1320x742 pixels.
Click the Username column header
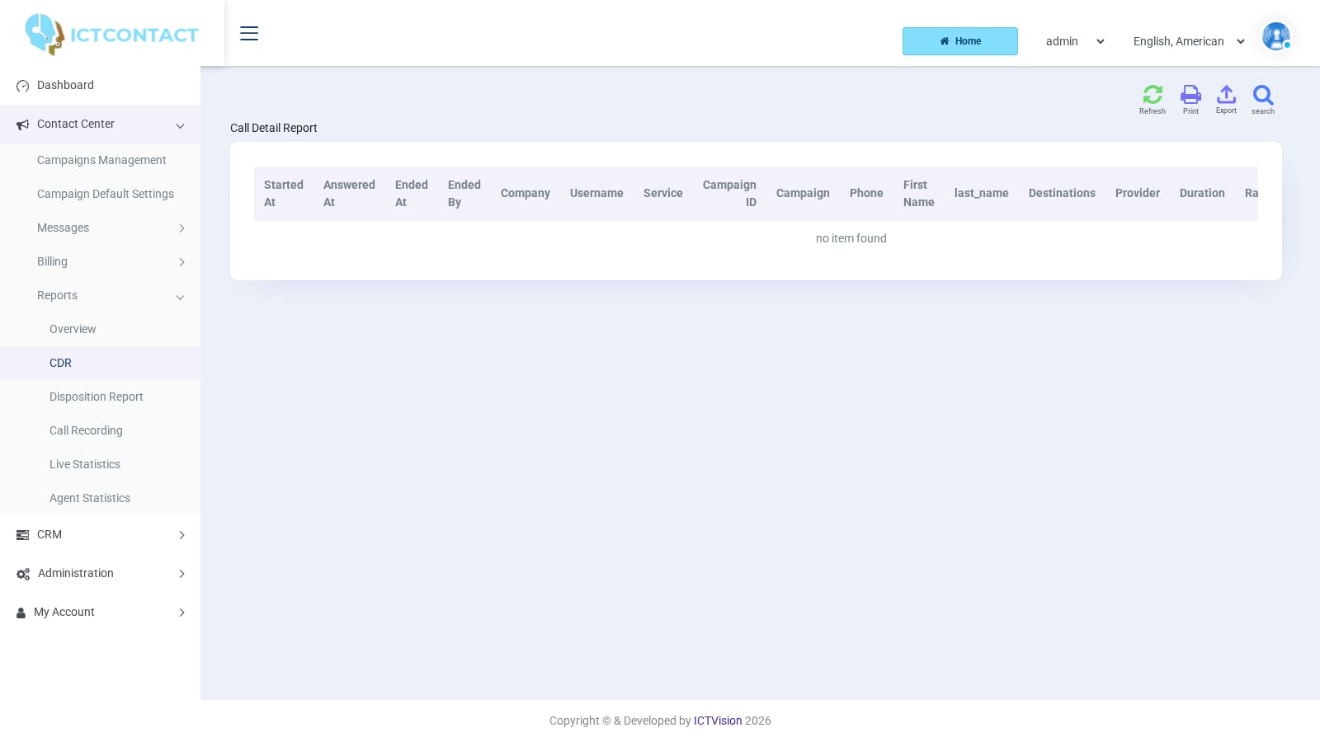point(596,193)
